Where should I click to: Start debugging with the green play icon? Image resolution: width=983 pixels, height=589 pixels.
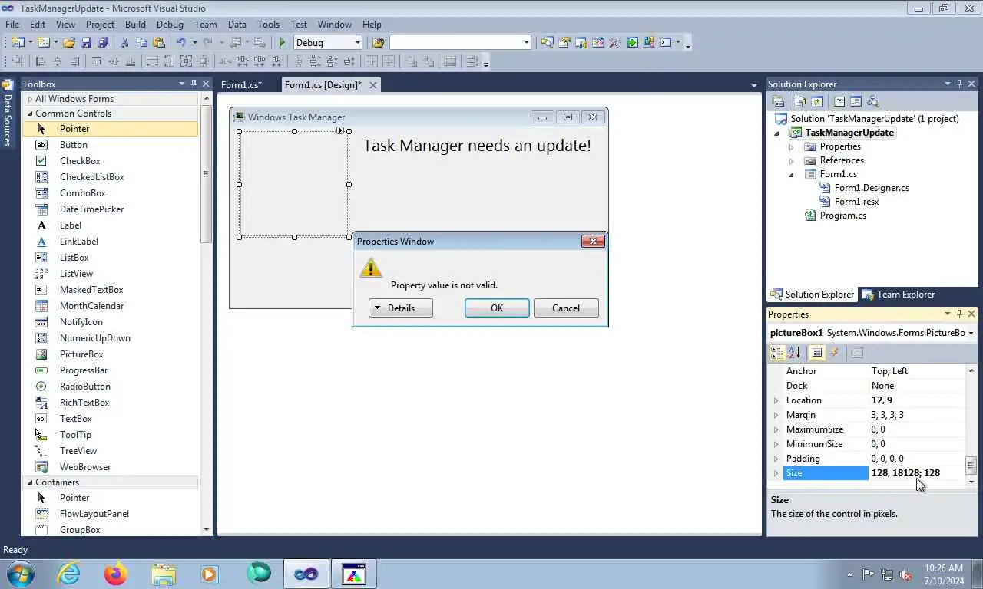point(283,43)
